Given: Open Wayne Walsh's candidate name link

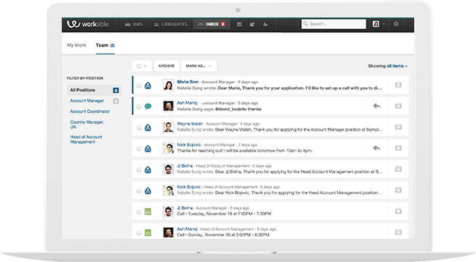Looking at the screenshot, I should coord(190,123).
